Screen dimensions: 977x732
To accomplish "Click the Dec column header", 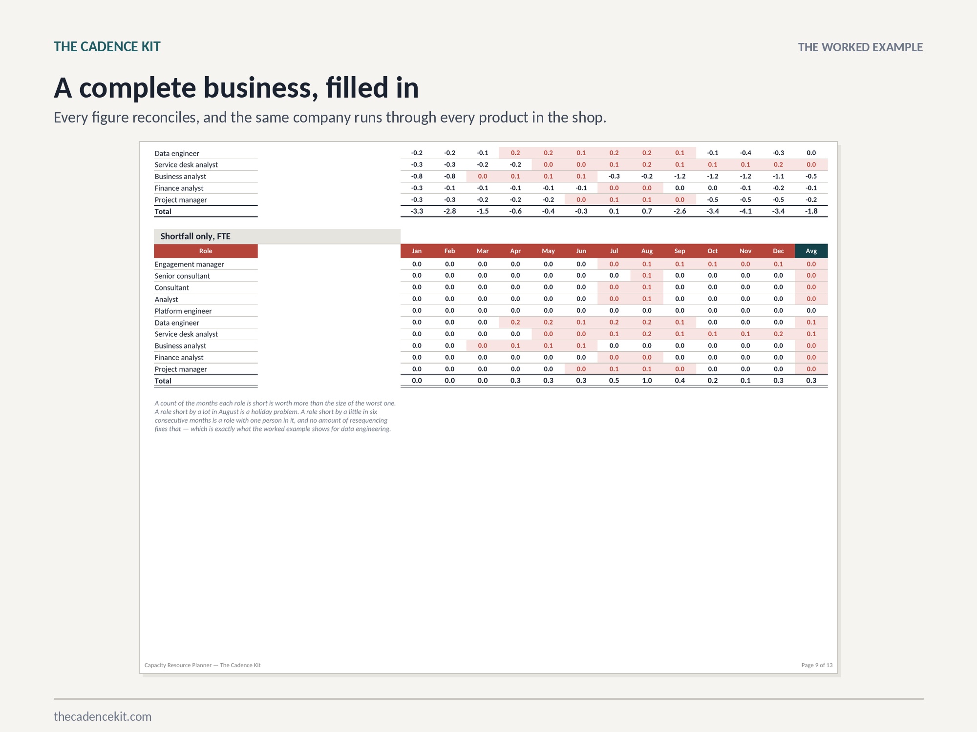I will point(778,251).
